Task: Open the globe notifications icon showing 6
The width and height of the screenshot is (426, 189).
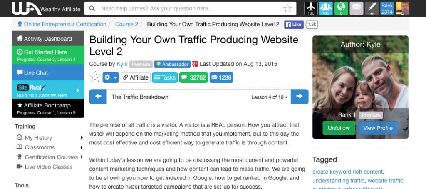Action: (x=341, y=8)
